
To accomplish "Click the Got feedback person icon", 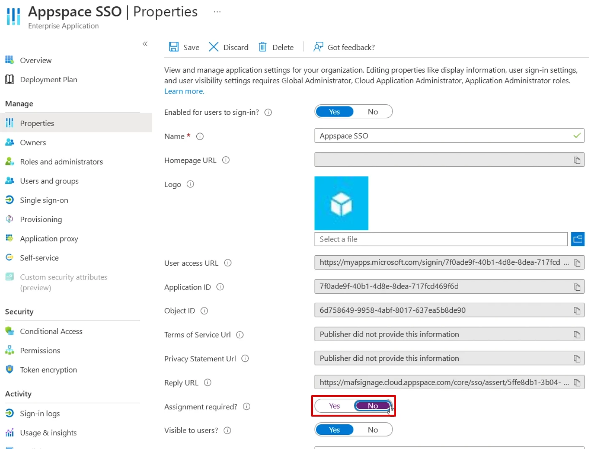I will (x=318, y=47).
